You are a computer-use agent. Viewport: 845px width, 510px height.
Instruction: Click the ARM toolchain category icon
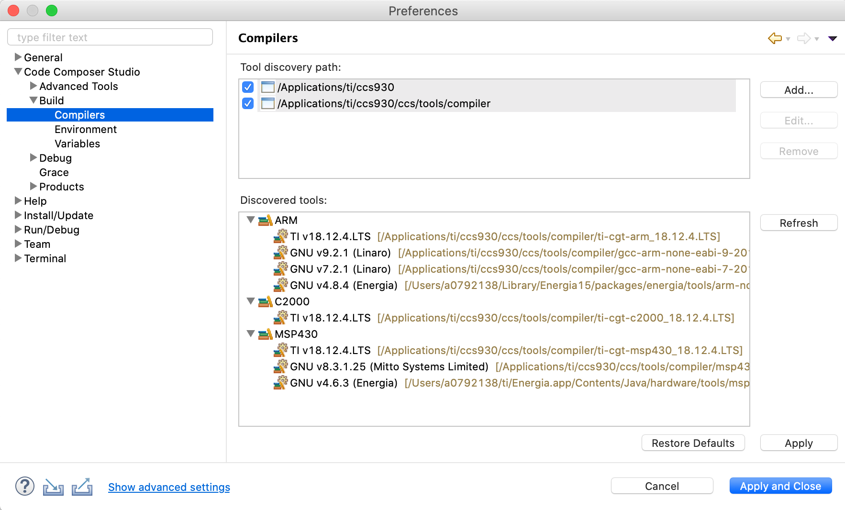[x=265, y=220]
